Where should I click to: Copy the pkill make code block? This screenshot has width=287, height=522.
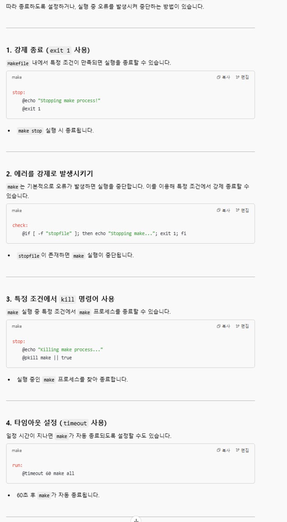(224, 326)
